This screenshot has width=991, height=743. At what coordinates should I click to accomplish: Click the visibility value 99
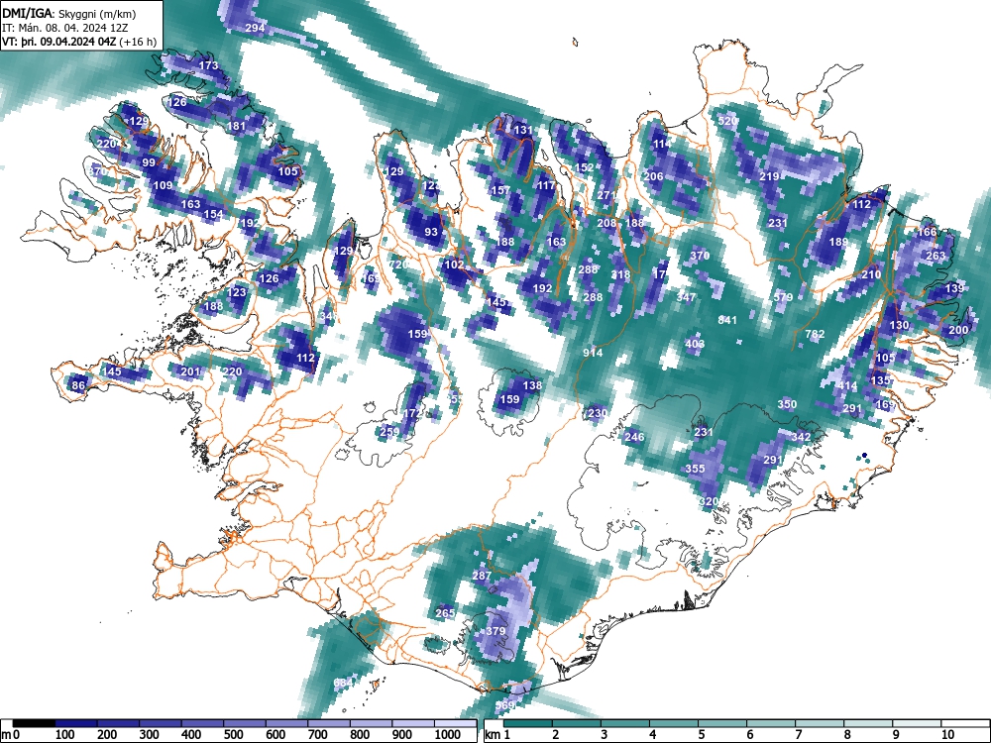point(149,162)
